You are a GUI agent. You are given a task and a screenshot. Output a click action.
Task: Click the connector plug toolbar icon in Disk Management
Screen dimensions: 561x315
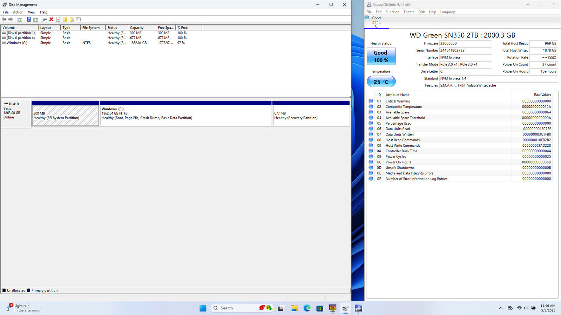(x=45, y=19)
